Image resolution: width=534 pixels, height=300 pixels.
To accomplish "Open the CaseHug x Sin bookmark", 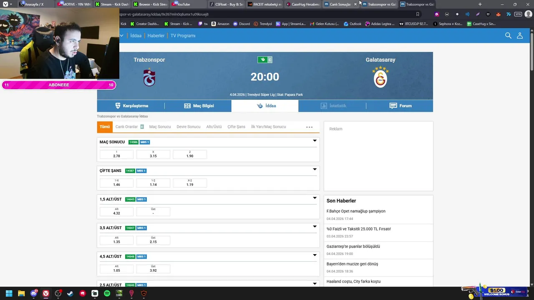I will coord(481,24).
